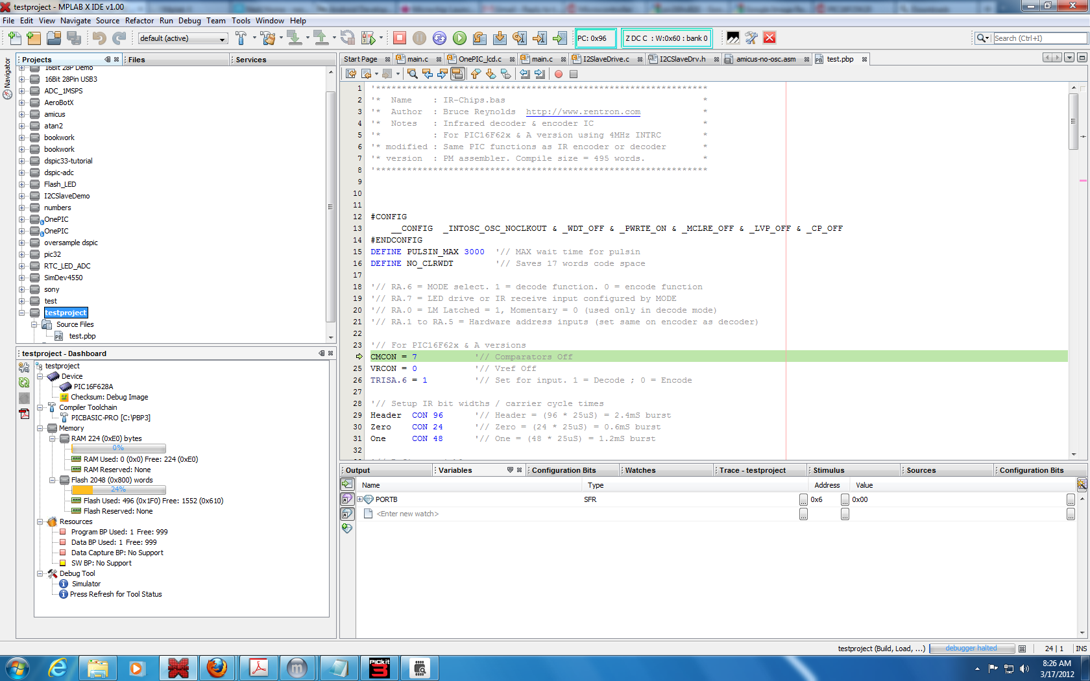Expand the PORTB watch entry
Viewport: 1090px width, 681px height.
coord(359,499)
